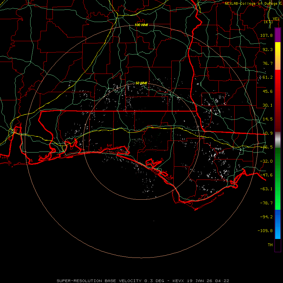Click the -47.6 legend value
The image size is (283, 283).
[266, 175]
